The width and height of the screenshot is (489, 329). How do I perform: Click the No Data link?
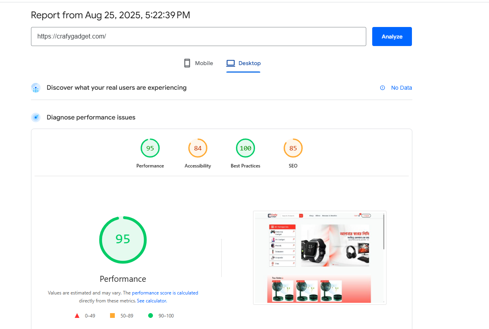[401, 88]
